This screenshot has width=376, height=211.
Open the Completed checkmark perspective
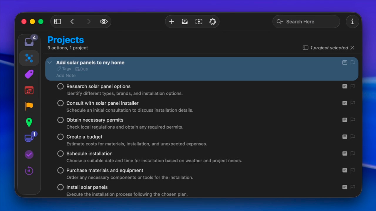(29, 154)
